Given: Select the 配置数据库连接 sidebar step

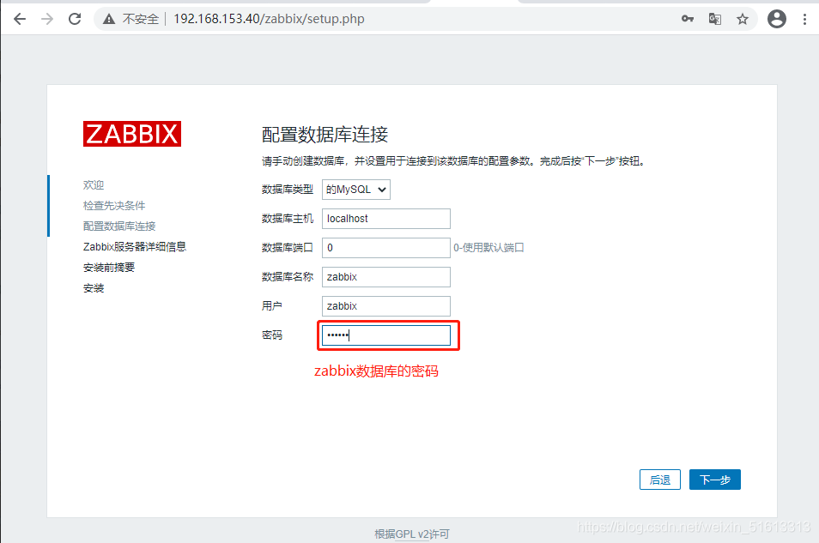Looking at the screenshot, I should pos(119,226).
